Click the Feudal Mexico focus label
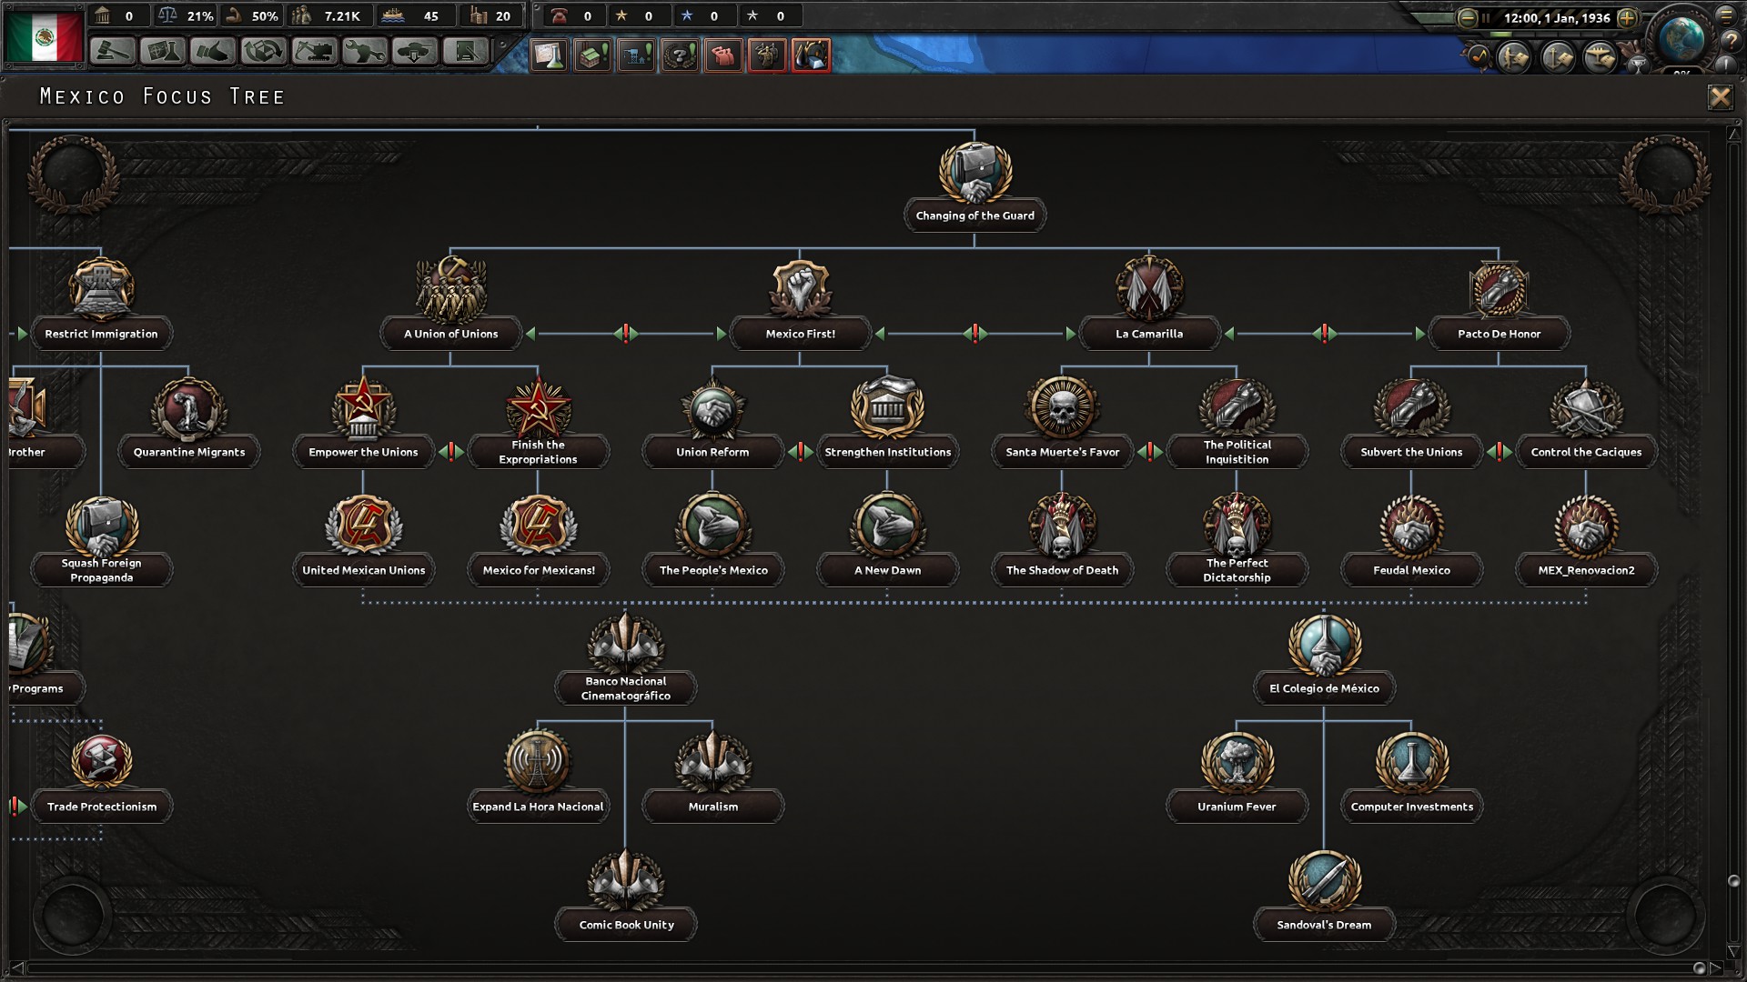Image resolution: width=1747 pixels, height=982 pixels. [x=1411, y=570]
